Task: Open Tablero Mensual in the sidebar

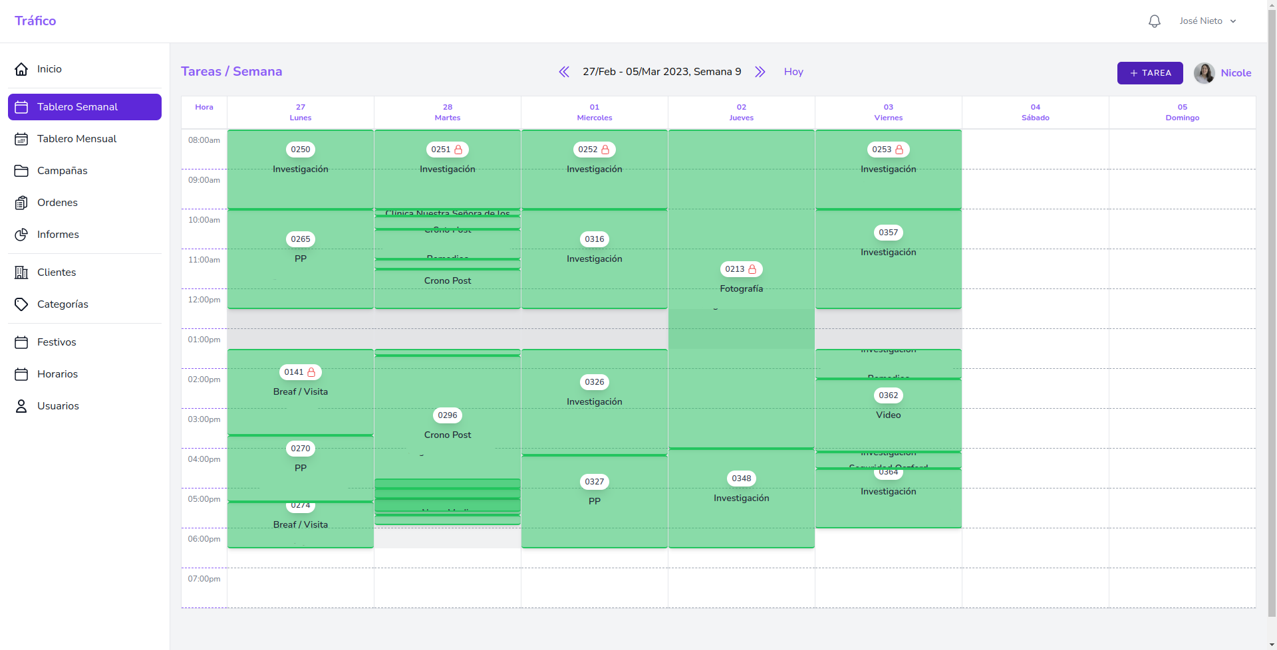Action: tap(76, 139)
